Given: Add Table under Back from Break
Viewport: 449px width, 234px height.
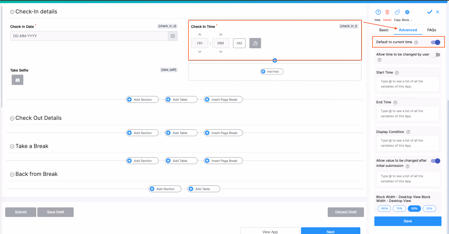Looking at the screenshot, I should (x=204, y=189).
